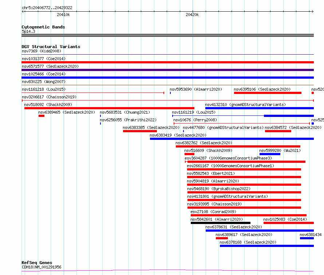Click nsv6382762 (Sedlazeck2020) red bar
The image size is (324, 275).
tap(238, 146)
